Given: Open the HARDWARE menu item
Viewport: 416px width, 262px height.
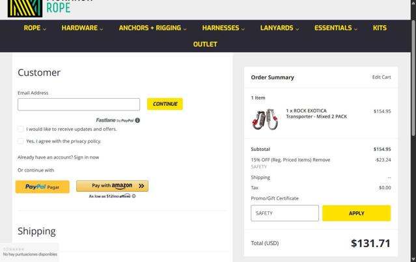Looking at the screenshot, I should point(79,28).
